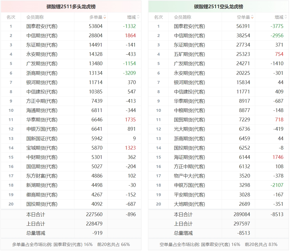The image size is (290, 251).
Task: Click the 碳酸锂2511空头龙虎榜 title
Action: coord(218,7)
